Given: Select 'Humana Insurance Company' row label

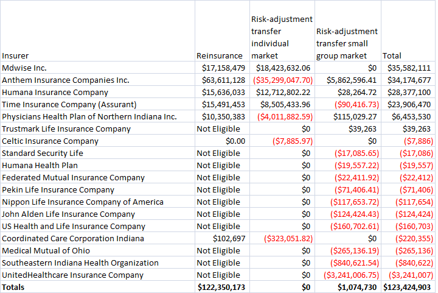Looking at the screenshot, I should (97, 92).
